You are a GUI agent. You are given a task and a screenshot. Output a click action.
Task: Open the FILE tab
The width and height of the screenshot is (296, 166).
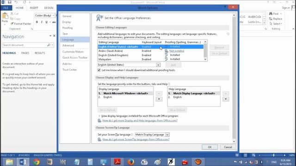6,8
